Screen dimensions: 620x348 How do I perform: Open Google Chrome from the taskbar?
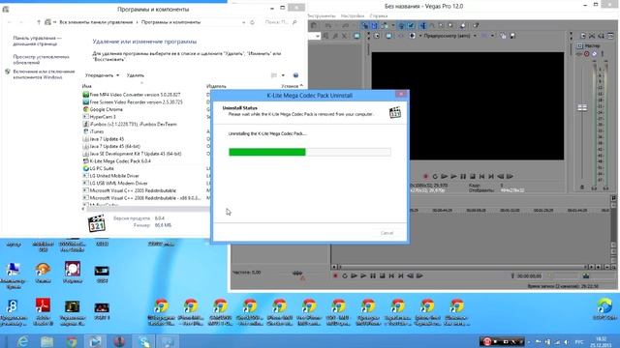(x=72, y=341)
